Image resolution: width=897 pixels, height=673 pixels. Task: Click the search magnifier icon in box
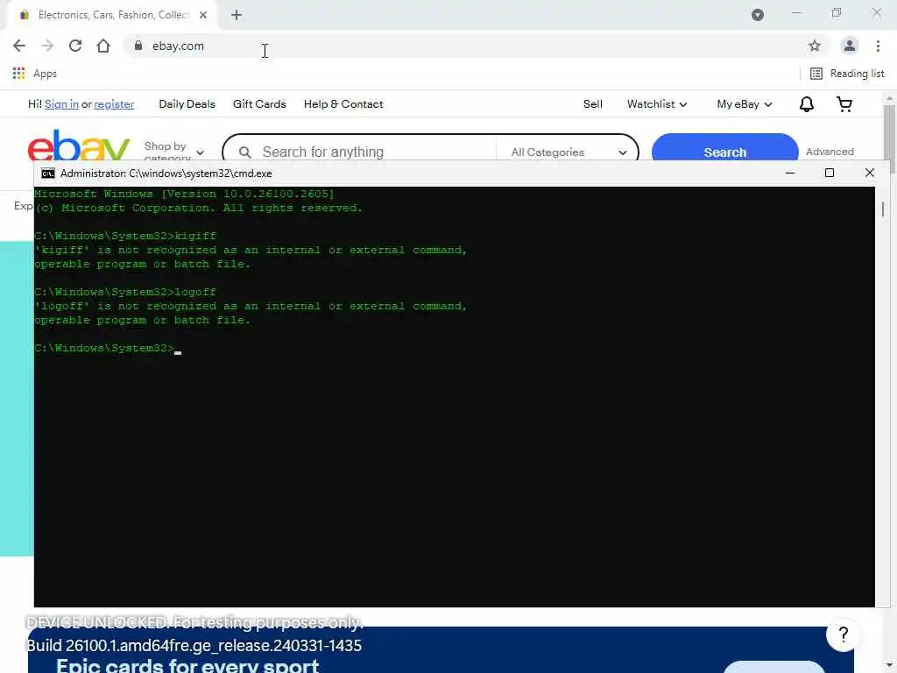click(x=245, y=152)
